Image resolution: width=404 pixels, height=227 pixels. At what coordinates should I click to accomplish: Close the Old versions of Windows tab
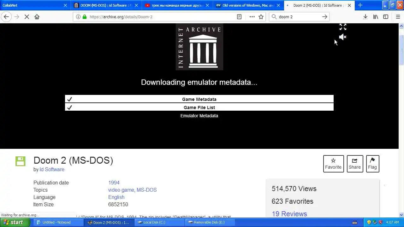tap(278, 5)
